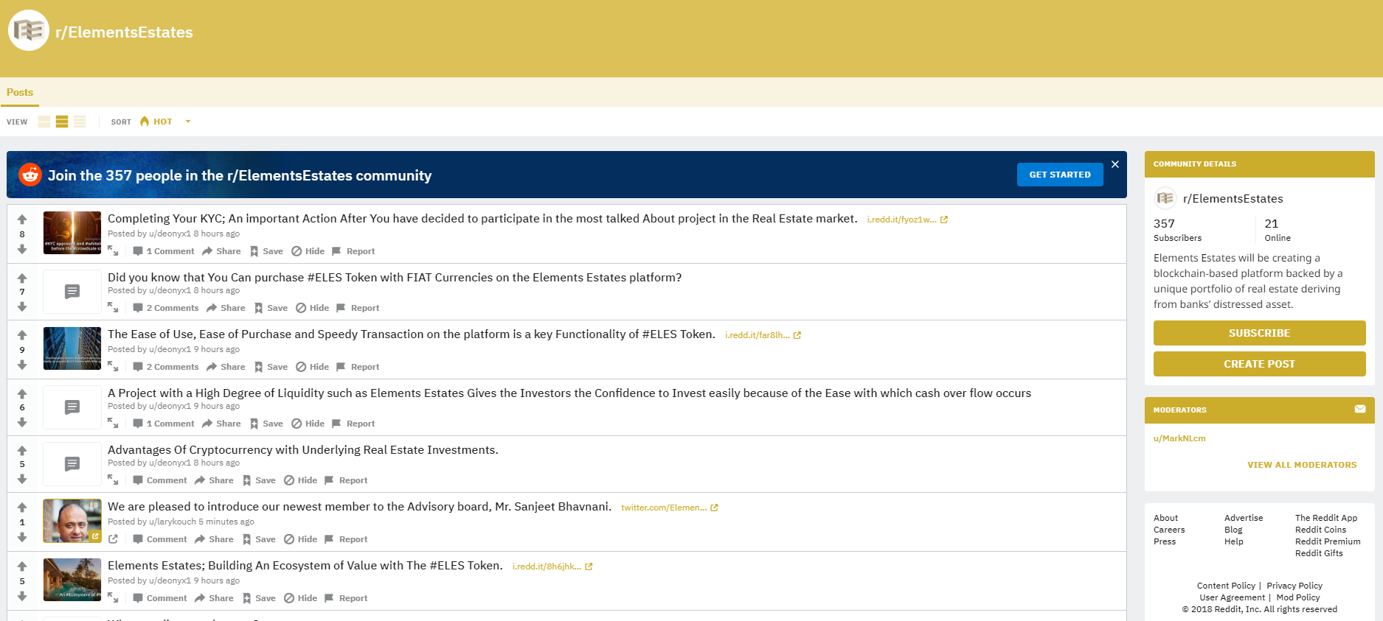
Task: Upvote the High Degree of Liquidity post
Action: coord(22,393)
